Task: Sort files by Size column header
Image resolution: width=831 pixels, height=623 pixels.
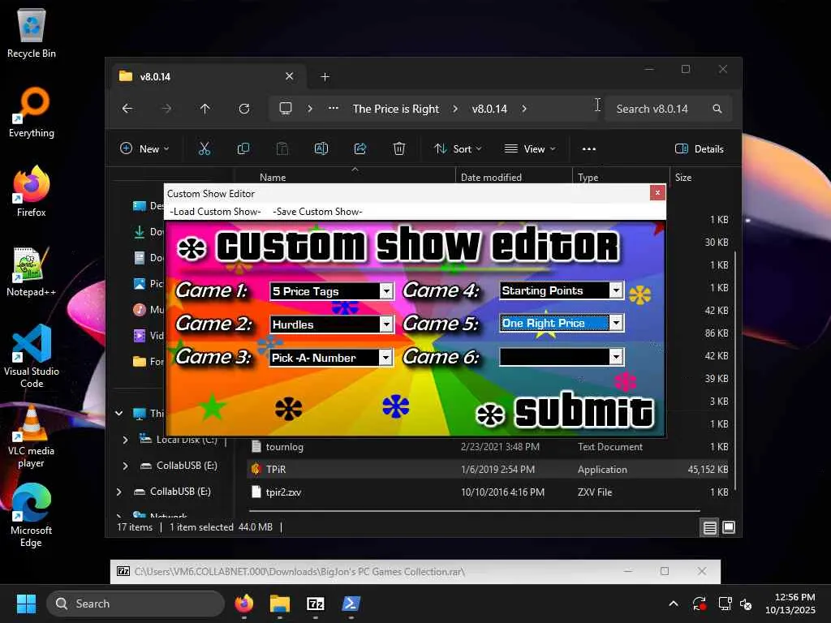Action: point(683,178)
